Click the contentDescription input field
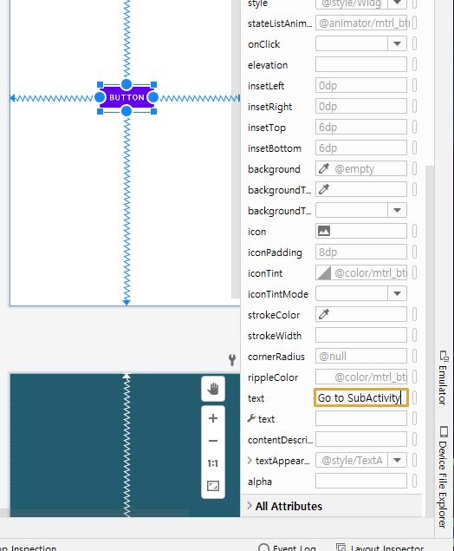Image resolution: width=454 pixels, height=551 pixels. [361, 440]
